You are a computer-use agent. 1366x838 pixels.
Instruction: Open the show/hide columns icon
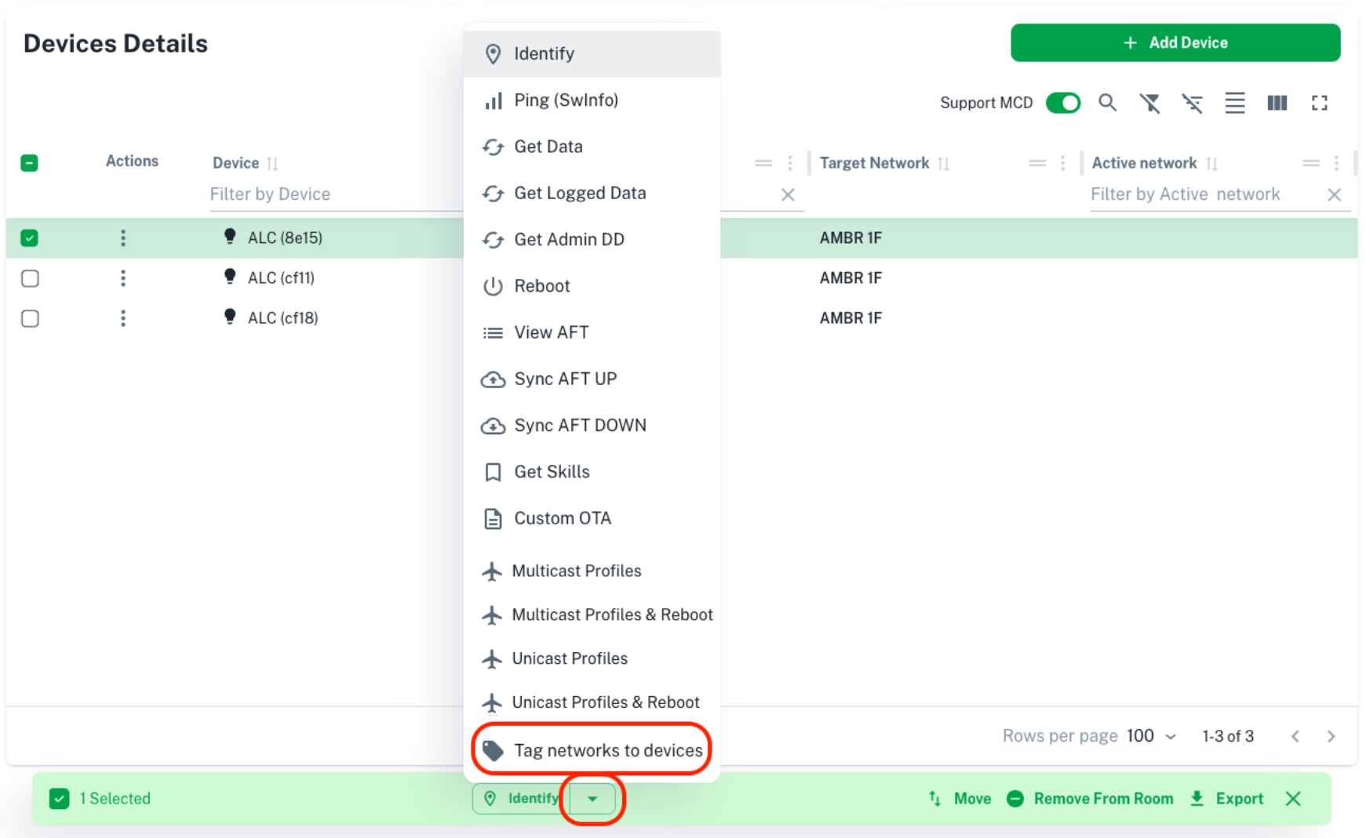(x=1277, y=103)
